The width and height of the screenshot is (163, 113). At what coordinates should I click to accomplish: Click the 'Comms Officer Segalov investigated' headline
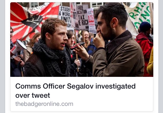(x=75, y=86)
